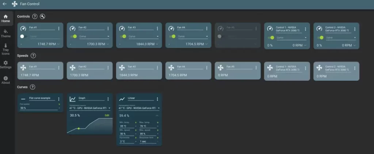Image resolution: width=374 pixels, height=154 pixels.
Task: Open the Settings sidebar tab
Action: (6, 65)
